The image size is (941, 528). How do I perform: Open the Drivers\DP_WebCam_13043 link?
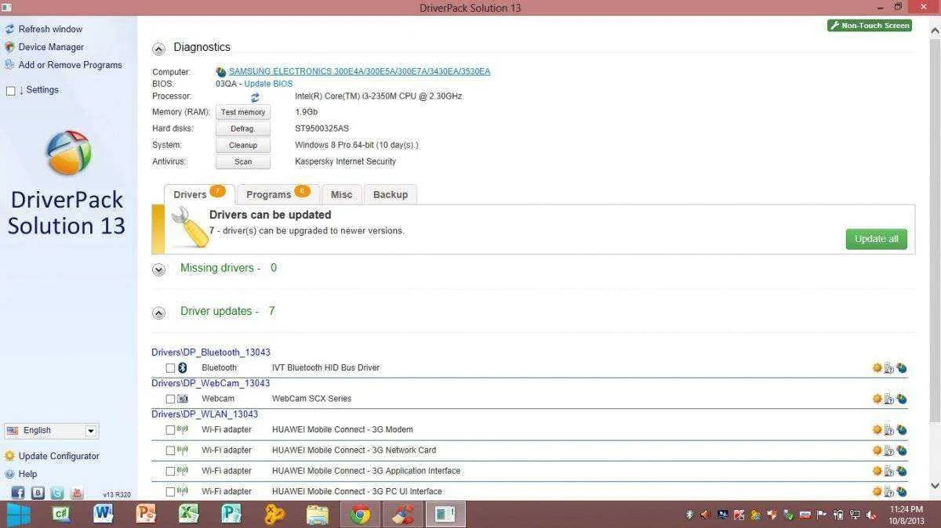coord(210,383)
